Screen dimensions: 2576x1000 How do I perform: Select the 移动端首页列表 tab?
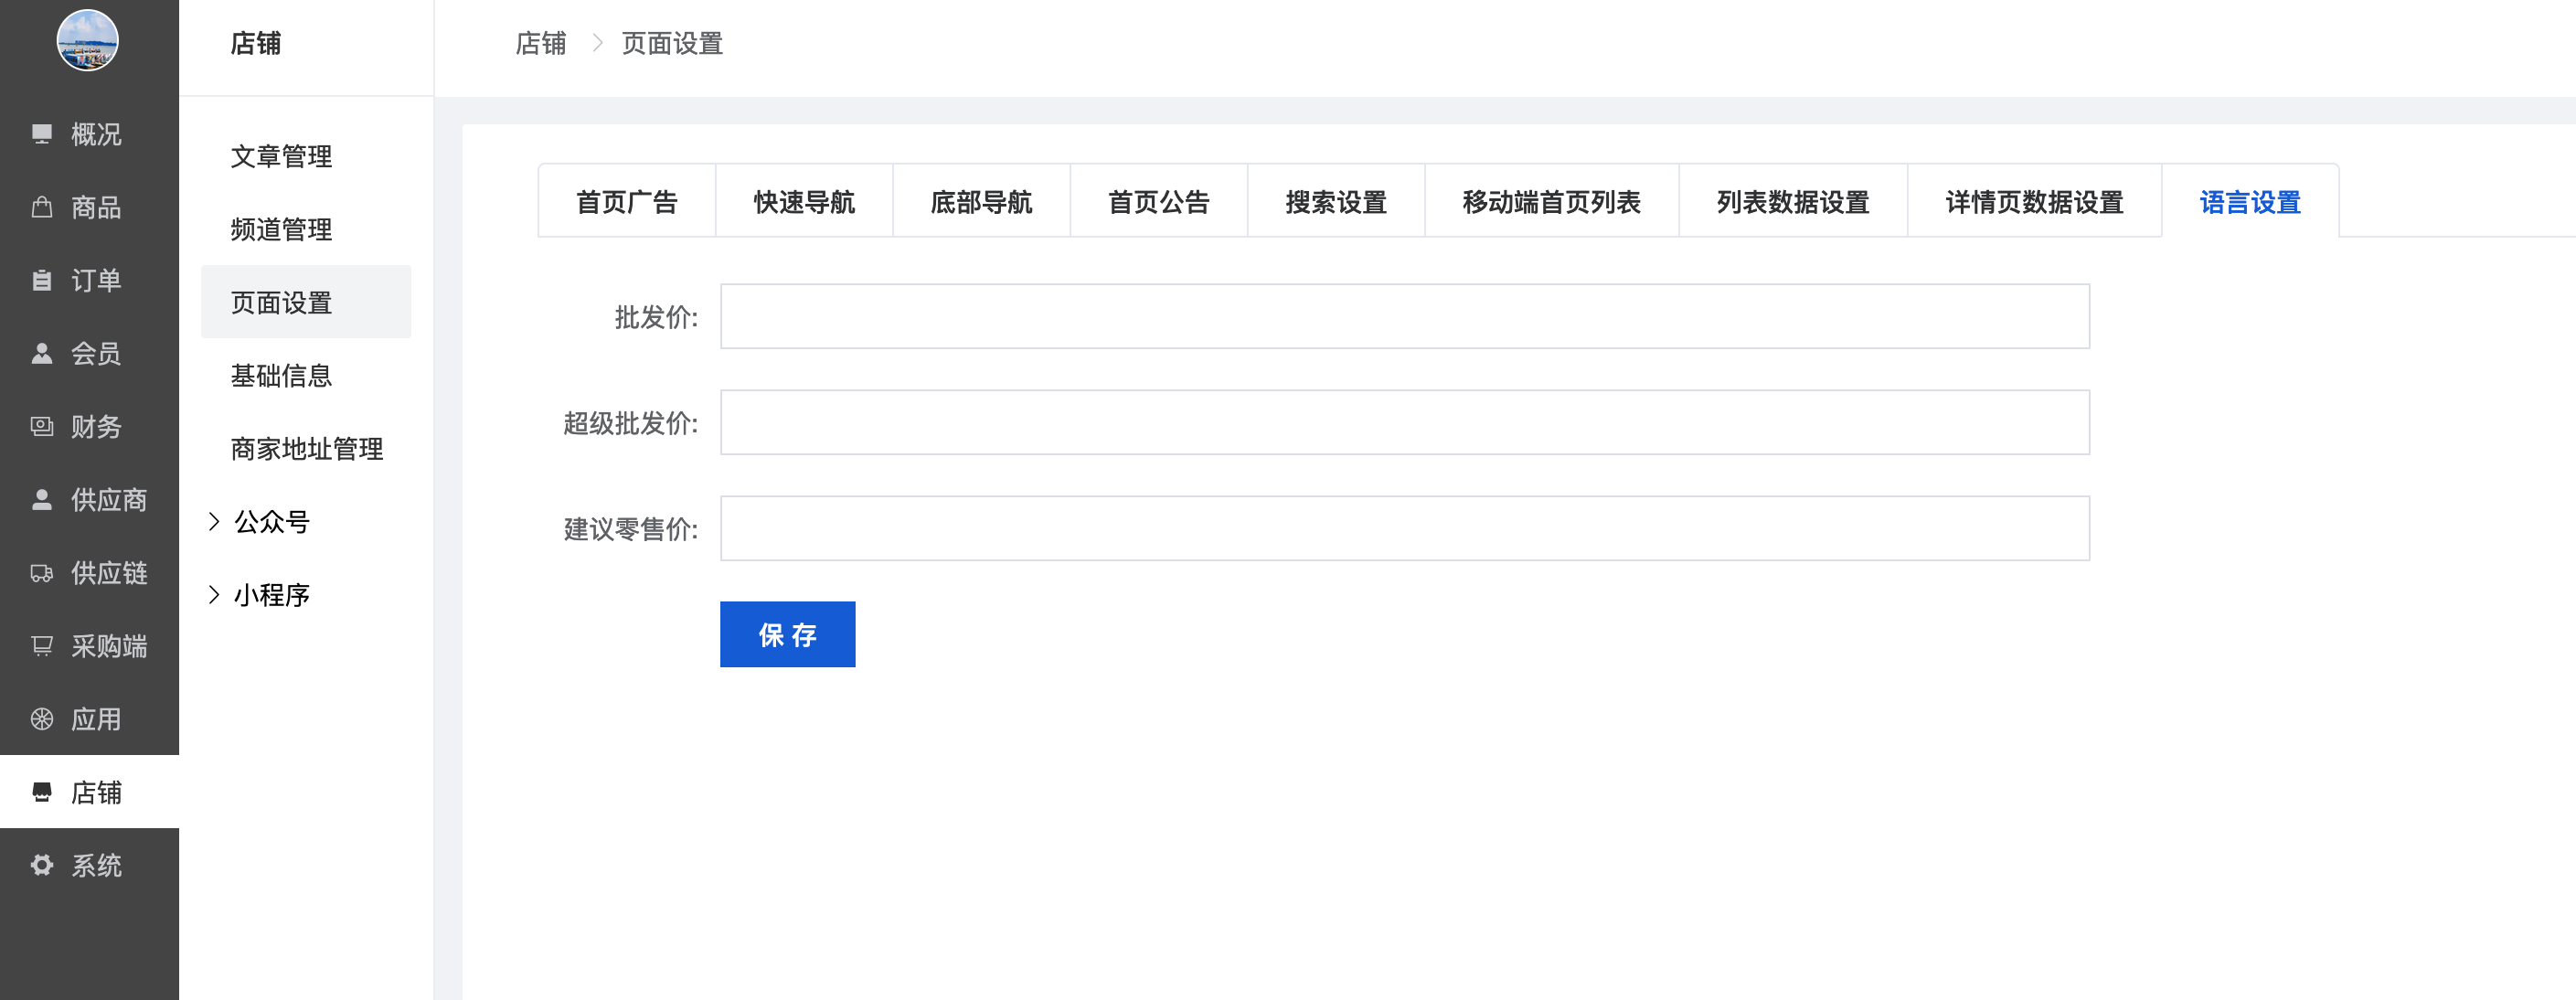pos(1551,202)
